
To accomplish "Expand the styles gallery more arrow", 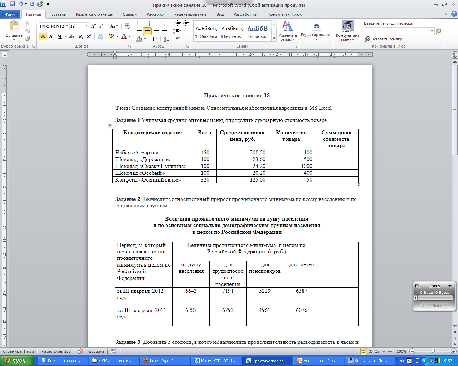I will coord(274,39).
